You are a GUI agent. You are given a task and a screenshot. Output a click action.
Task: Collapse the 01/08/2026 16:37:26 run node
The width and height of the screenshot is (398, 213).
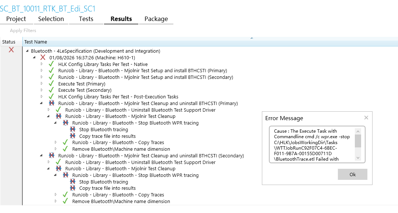(x=34, y=57)
